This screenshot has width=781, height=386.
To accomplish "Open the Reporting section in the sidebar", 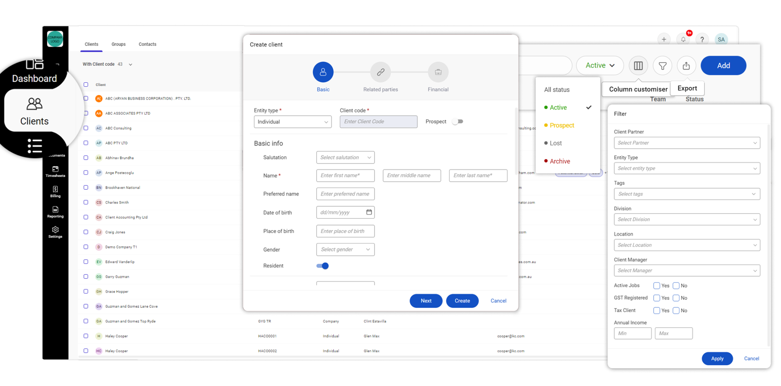I will (x=55, y=213).
